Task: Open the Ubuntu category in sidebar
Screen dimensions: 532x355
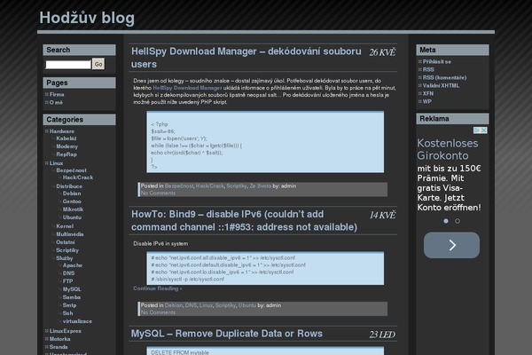Action: coord(72,217)
